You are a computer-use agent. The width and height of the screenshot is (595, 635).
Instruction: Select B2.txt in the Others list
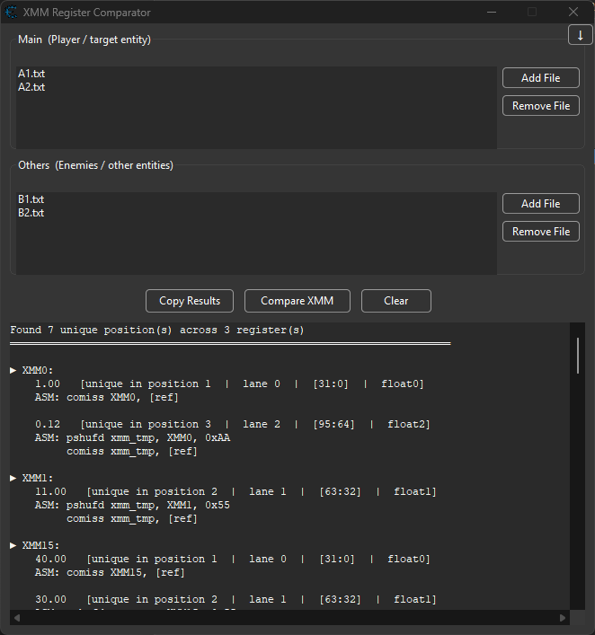tap(31, 213)
